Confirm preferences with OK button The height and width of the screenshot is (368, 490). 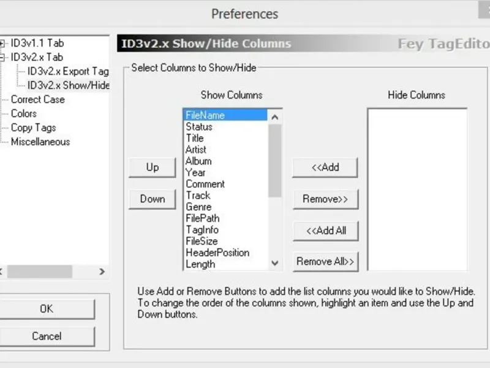pos(47,309)
